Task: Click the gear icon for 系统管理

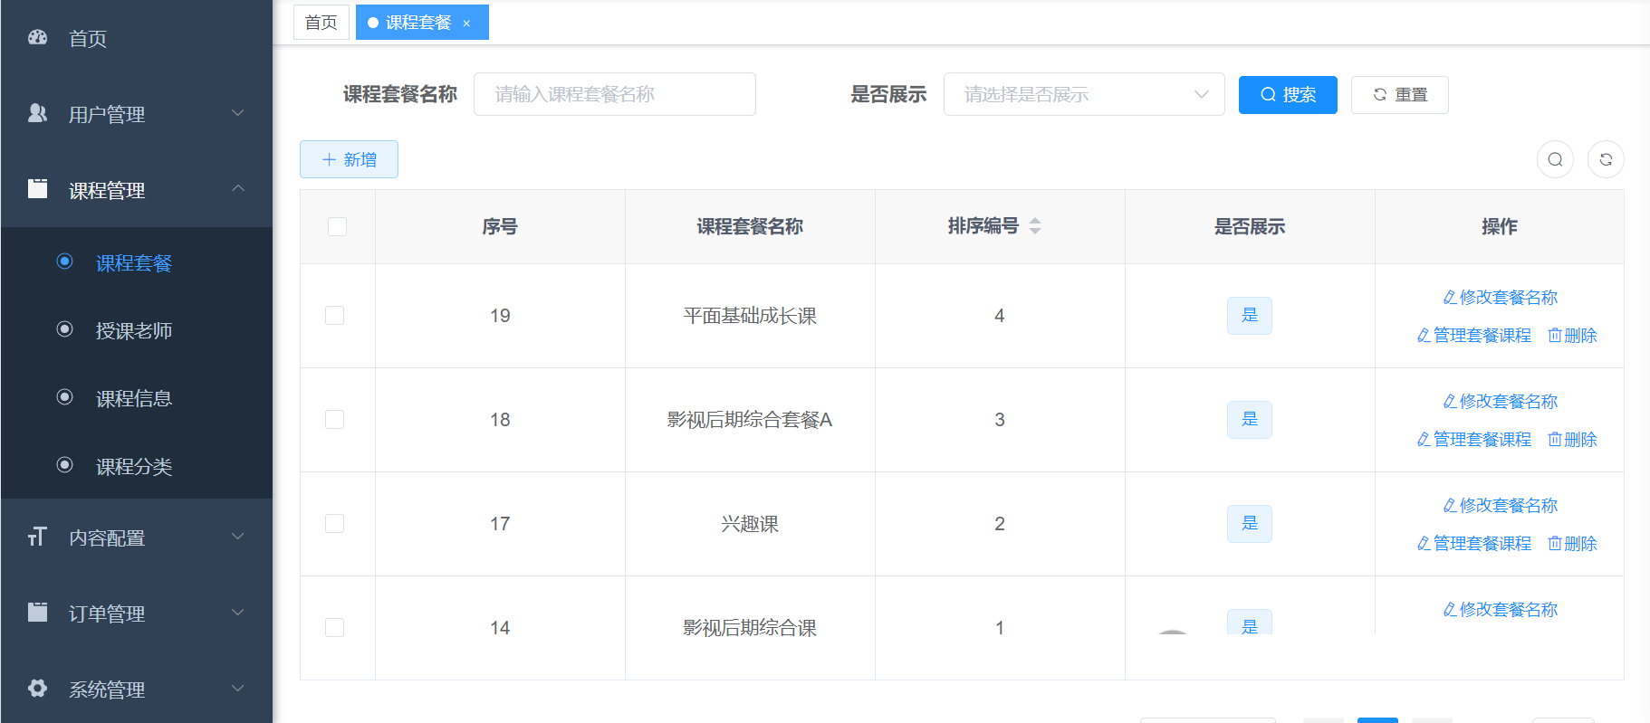Action: (37, 689)
